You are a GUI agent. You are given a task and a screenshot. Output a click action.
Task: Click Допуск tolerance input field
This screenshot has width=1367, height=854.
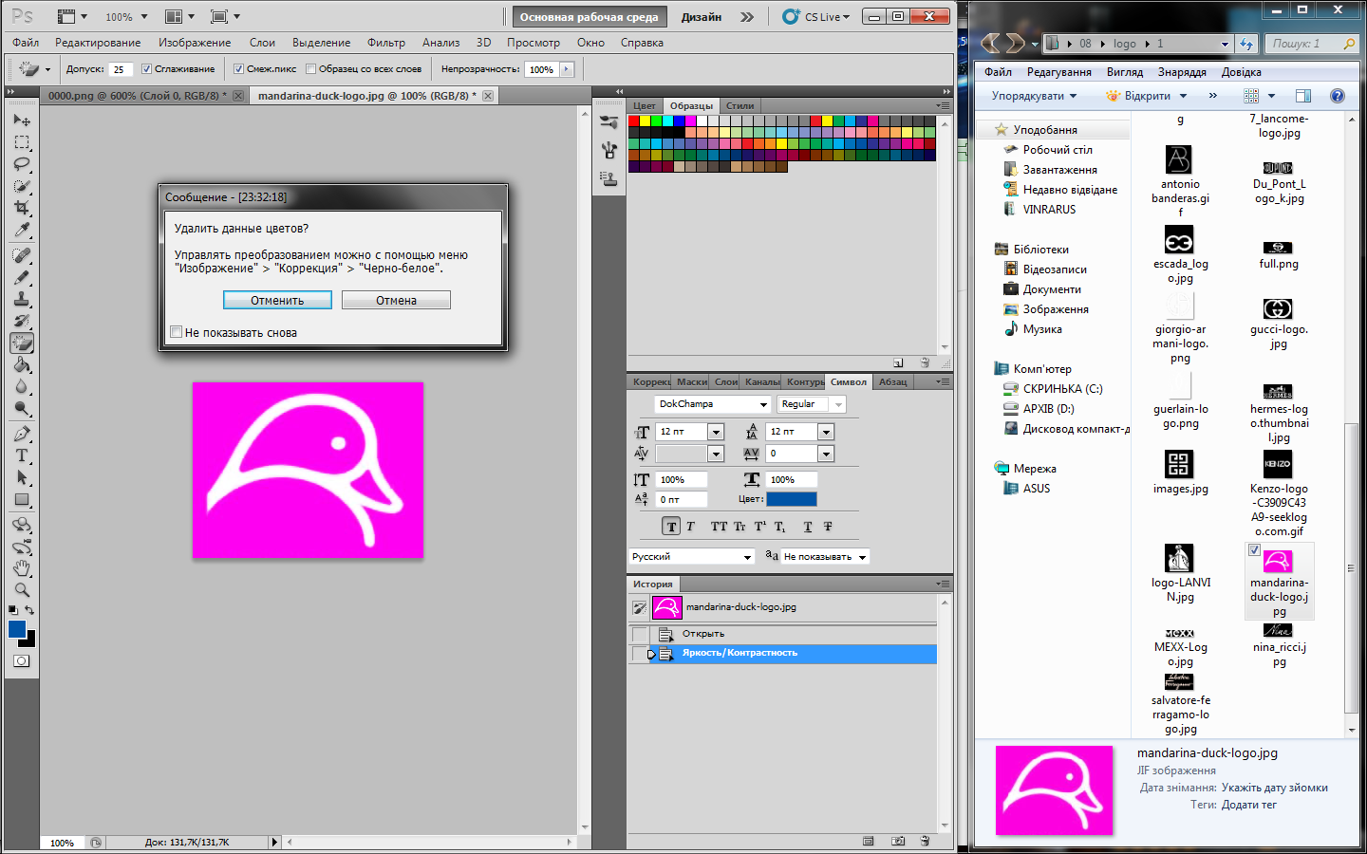(121, 69)
